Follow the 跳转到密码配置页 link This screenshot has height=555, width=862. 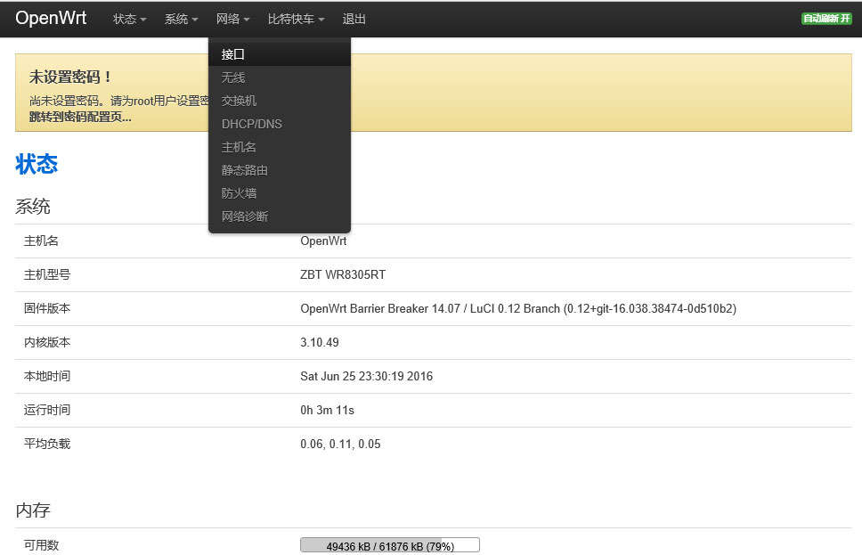[80, 117]
